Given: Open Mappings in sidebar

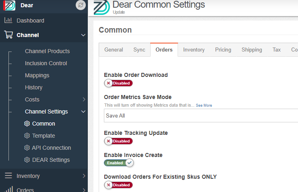Looking at the screenshot, I should [x=37, y=75].
